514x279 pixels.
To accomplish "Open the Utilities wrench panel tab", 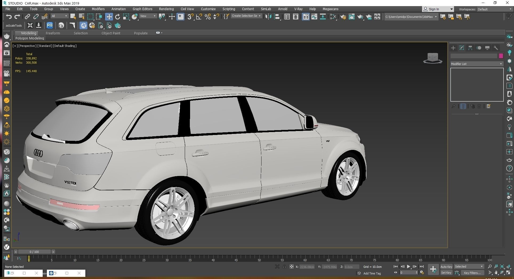I will [496, 48].
